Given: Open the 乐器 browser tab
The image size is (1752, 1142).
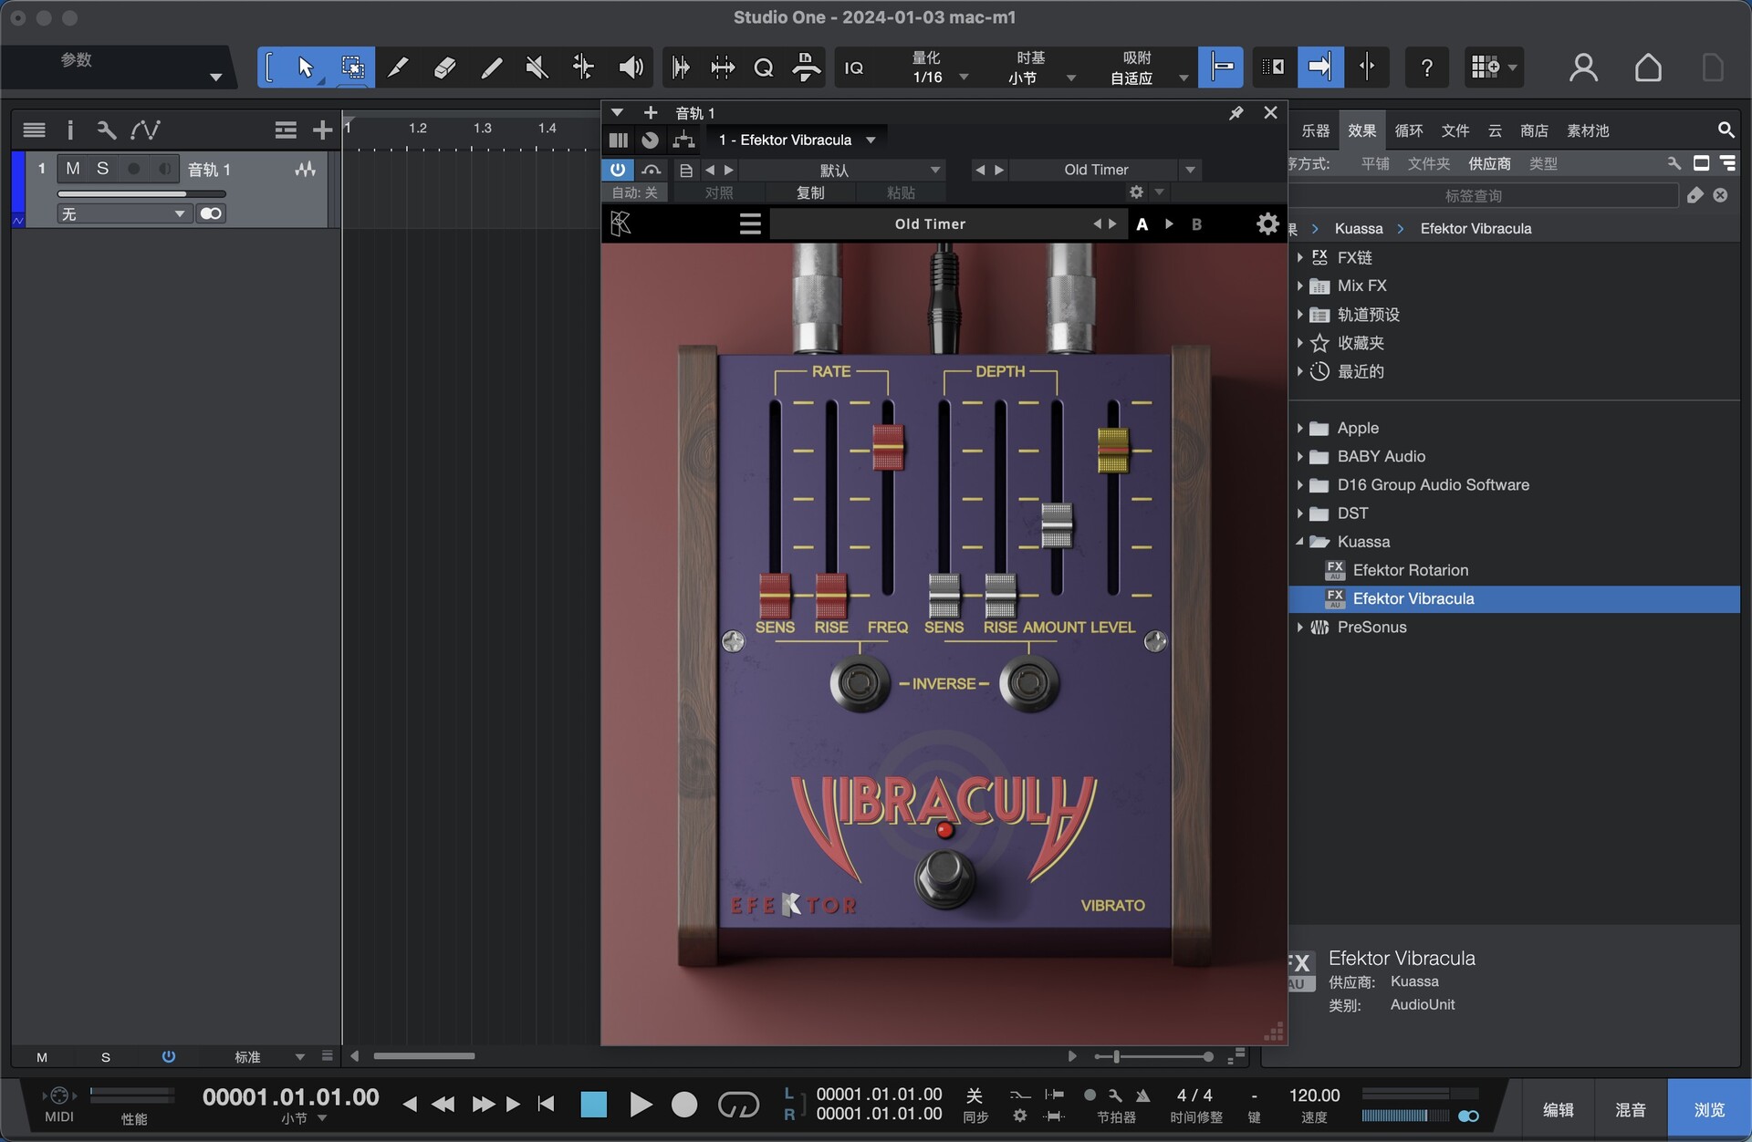Looking at the screenshot, I should [1315, 131].
